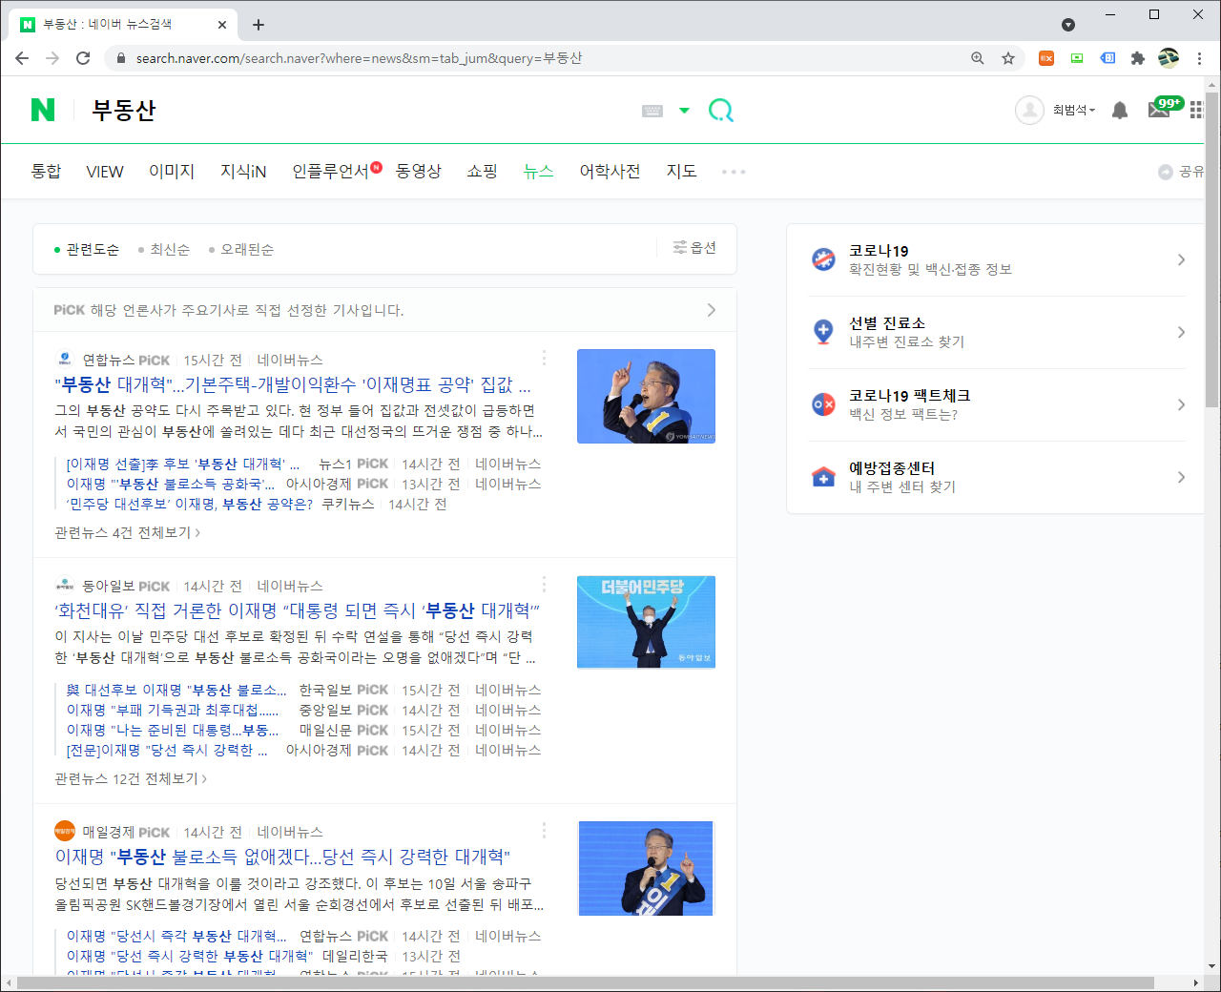Open the Chrome three-dot menu
The width and height of the screenshot is (1221, 992).
(1199, 58)
